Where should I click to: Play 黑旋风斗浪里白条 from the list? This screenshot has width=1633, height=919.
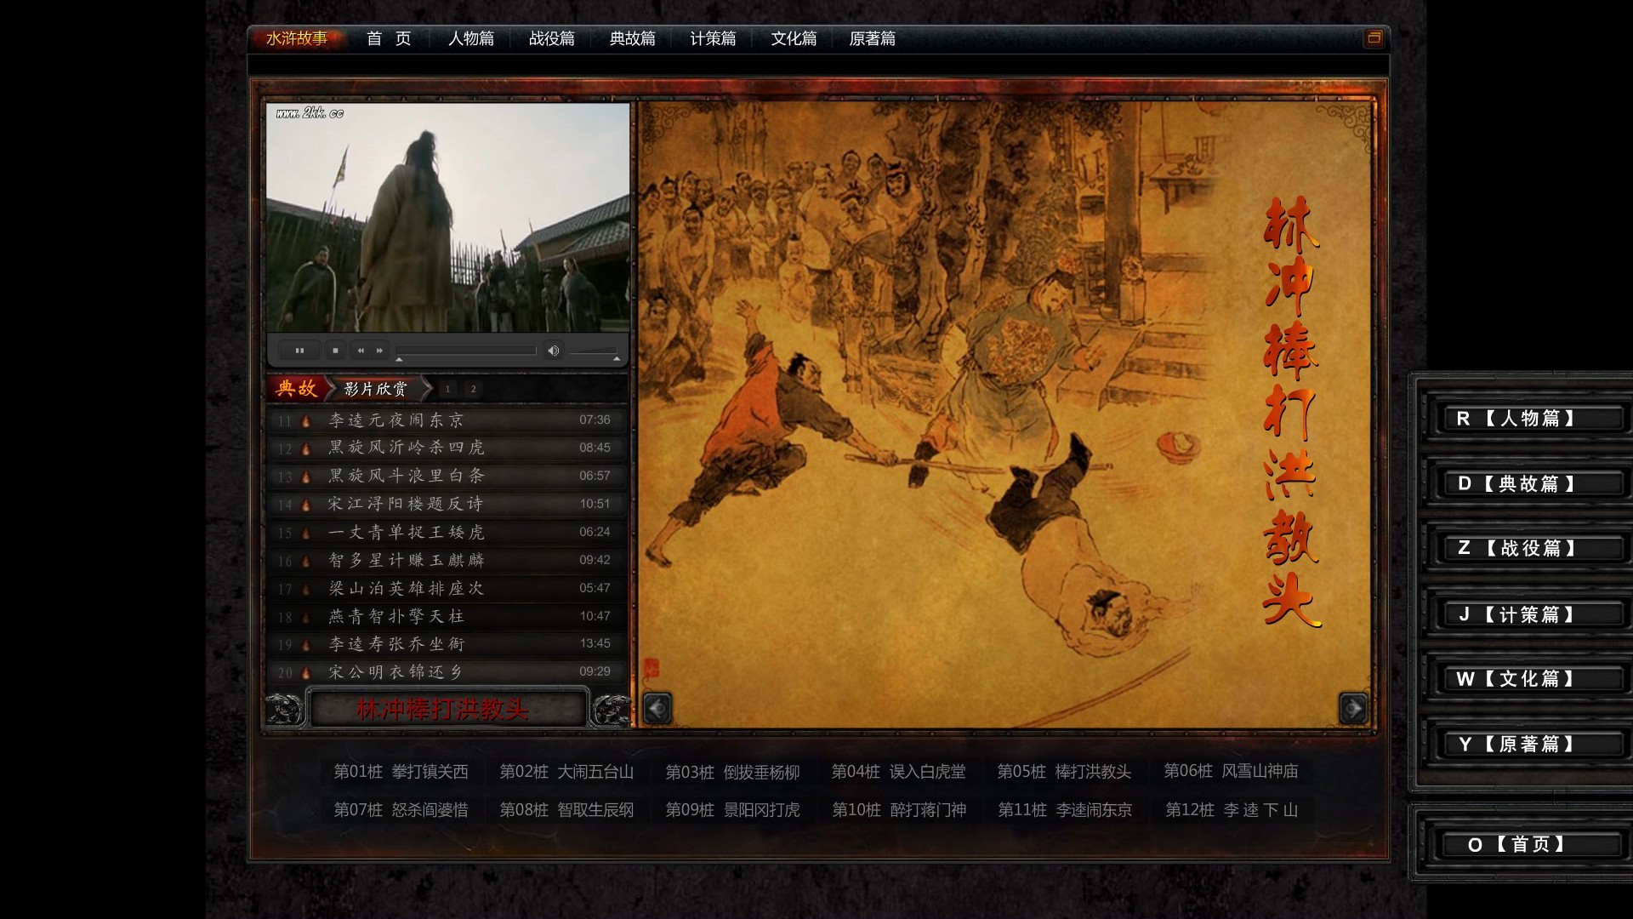tap(447, 476)
